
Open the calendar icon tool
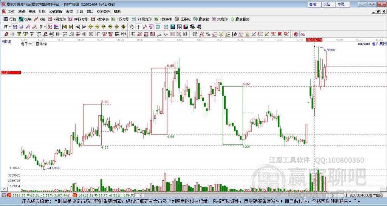click(166, 26)
